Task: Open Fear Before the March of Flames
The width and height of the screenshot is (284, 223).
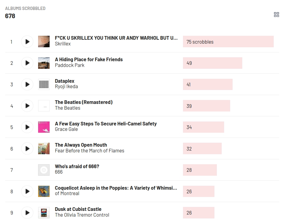Action: (90, 151)
